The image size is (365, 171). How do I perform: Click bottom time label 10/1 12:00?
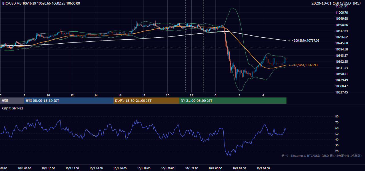click(72, 168)
